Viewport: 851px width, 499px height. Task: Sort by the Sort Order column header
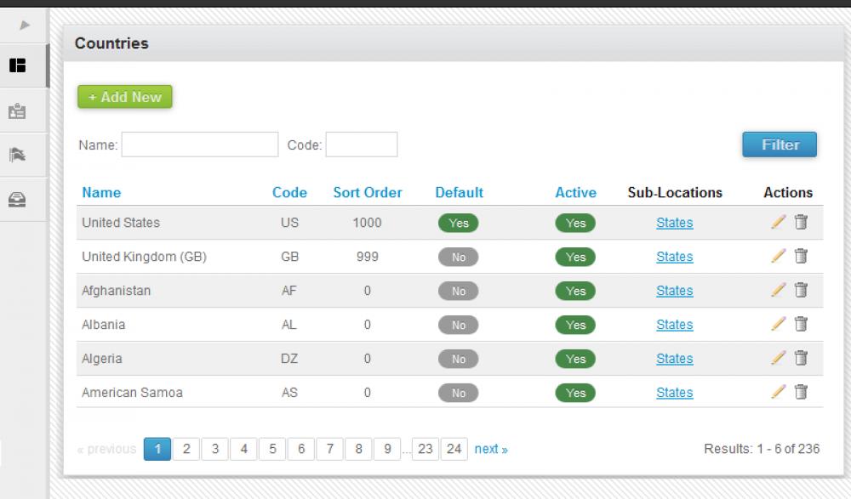[368, 192]
